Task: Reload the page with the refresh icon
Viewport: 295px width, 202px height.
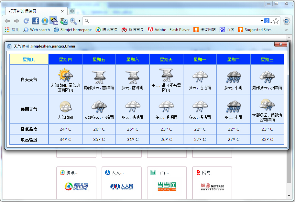Action: tap(26, 21)
